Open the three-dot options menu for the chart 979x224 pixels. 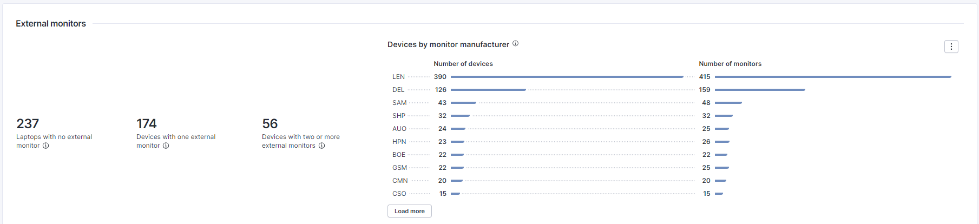(x=951, y=47)
